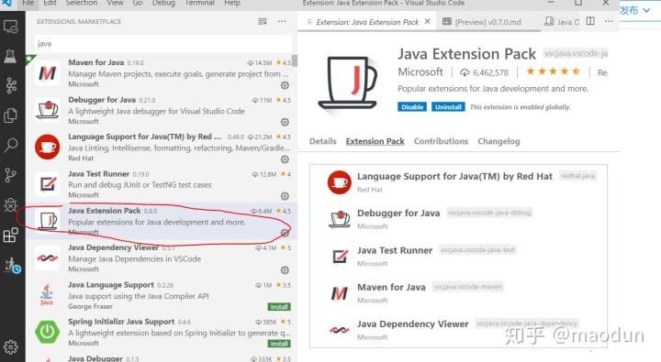661x362 pixels.
Task: Click the Red Hat Language Support icon in list
Action: coord(47,147)
